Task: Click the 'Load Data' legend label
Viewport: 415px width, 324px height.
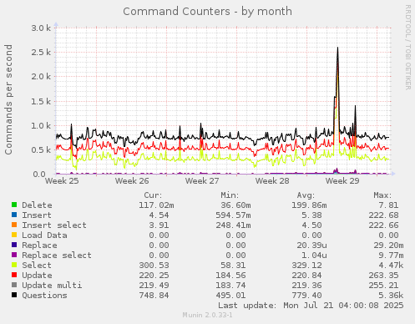Action: [x=44, y=235]
